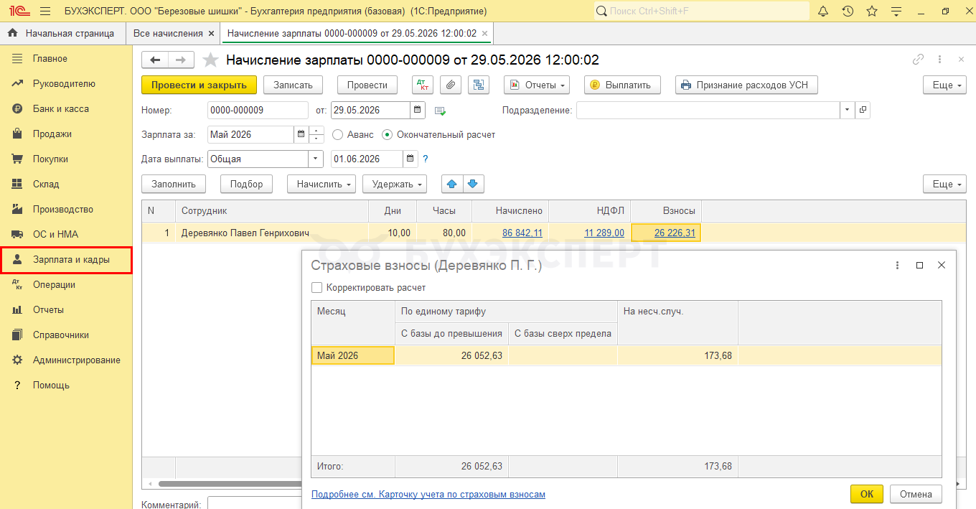
Task: Open Начислено amount 86 842,11 link
Action: tap(522, 233)
